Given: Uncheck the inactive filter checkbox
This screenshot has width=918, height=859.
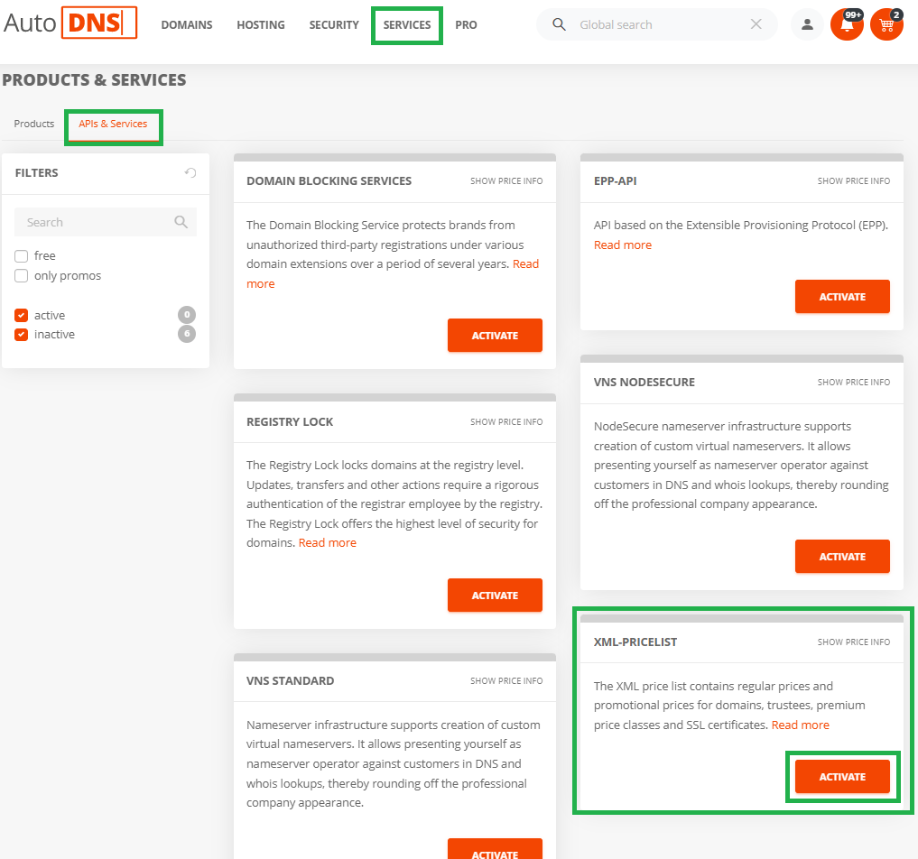Looking at the screenshot, I should point(21,335).
